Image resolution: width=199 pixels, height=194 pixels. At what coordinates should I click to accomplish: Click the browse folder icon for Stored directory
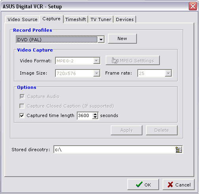tap(178, 150)
